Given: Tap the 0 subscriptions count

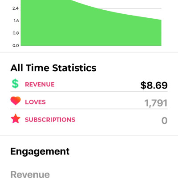Looking at the screenshot, I should coord(165,121).
